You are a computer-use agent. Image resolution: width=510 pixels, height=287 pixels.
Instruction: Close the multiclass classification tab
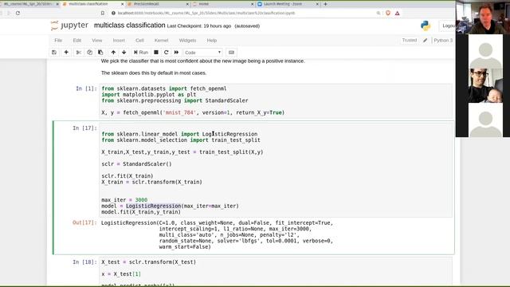click(x=122, y=4)
